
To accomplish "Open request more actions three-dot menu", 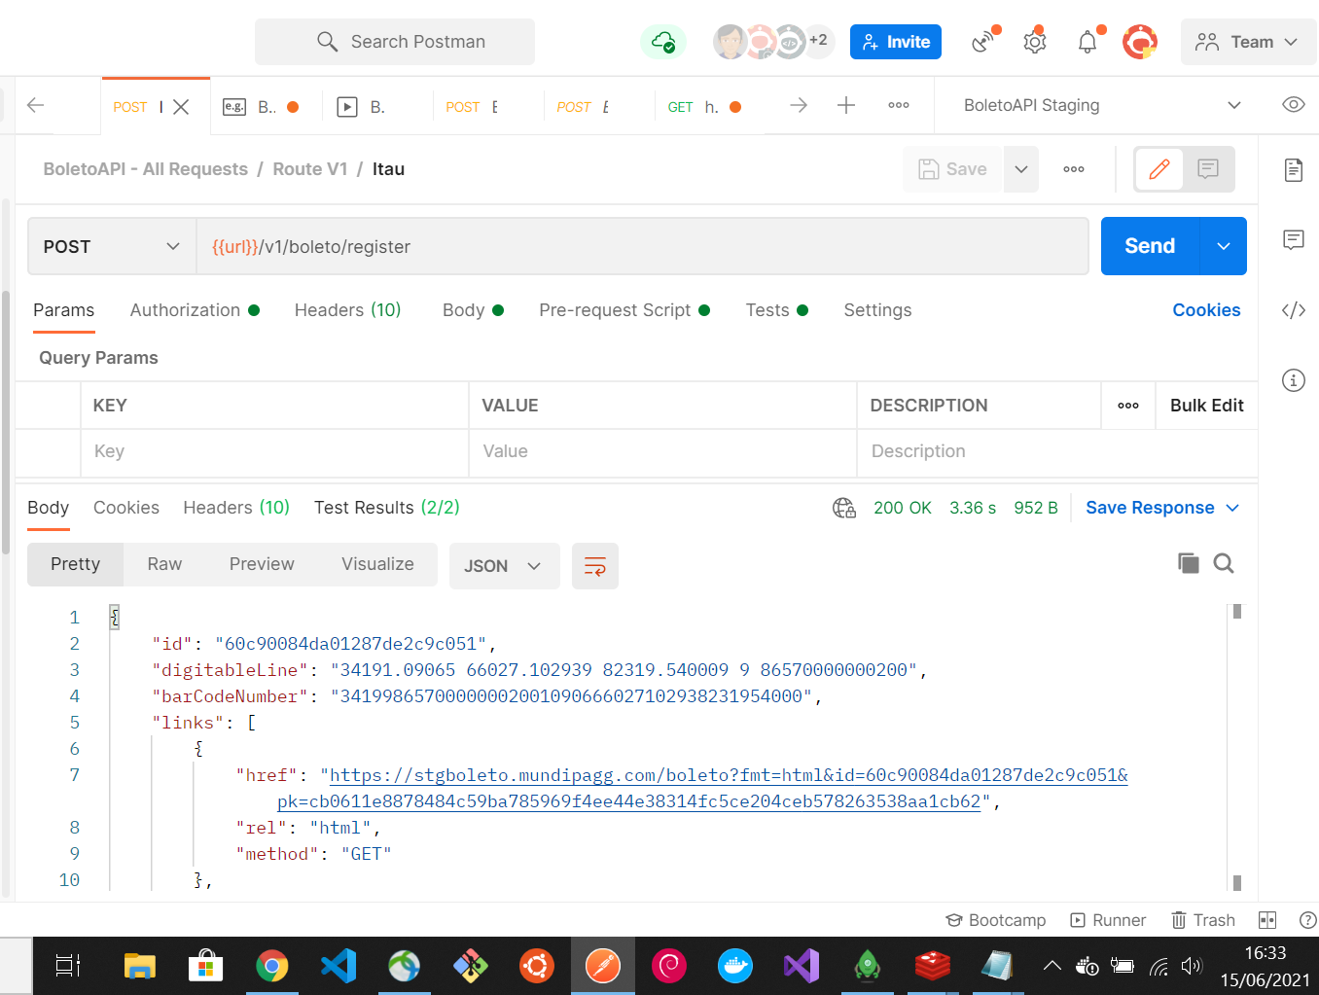I will click(x=1074, y=169).
